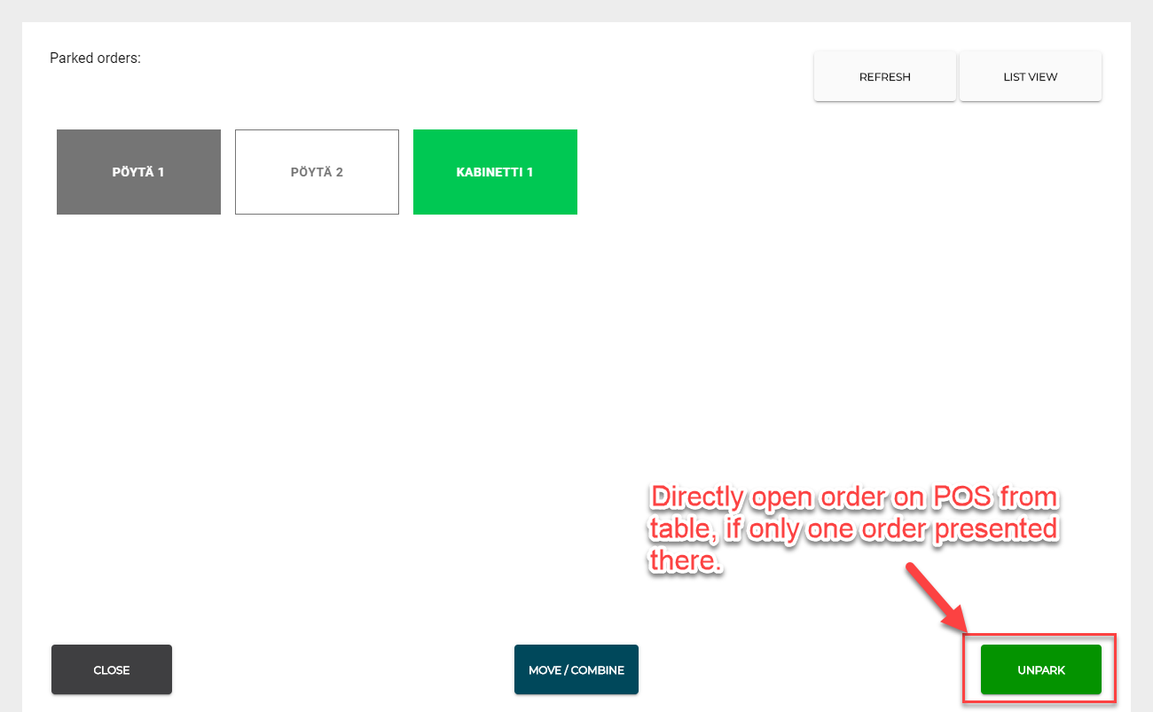This screenshot has height=712, width=1153.
Task: Combine orders using Move / Combine
Action: point(576,669)
